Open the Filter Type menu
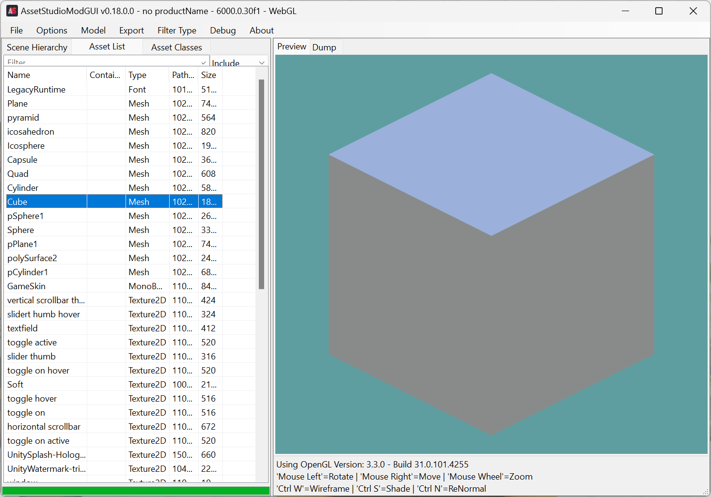Screen dimensions: 711x497 click(x=177, y=31)
